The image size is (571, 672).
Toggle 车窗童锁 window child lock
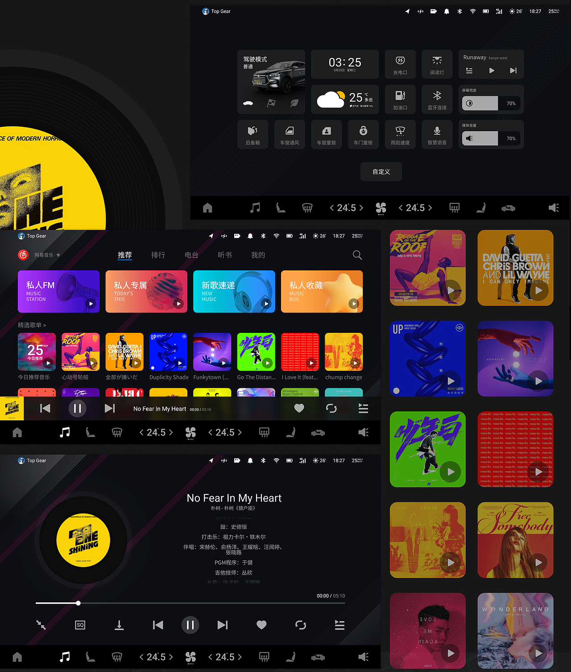click(x=327, y=135)
